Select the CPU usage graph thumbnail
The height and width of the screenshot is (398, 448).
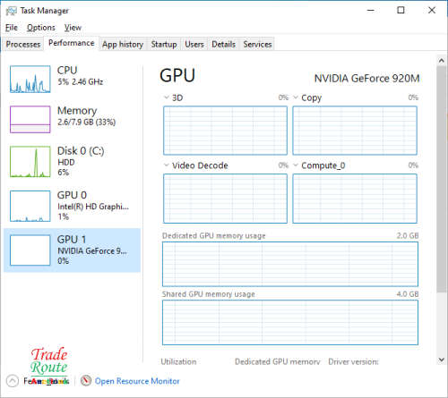30,79
